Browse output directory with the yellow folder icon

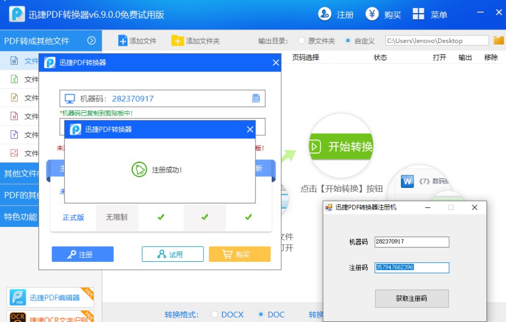click(x=499, y=41)
